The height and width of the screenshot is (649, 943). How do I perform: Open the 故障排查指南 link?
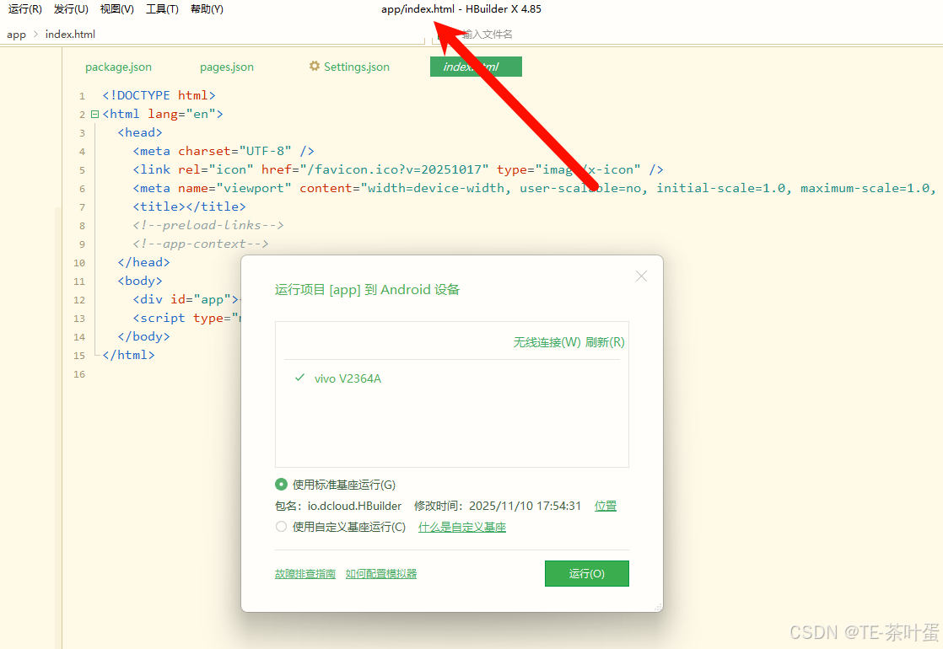[304, 574]
